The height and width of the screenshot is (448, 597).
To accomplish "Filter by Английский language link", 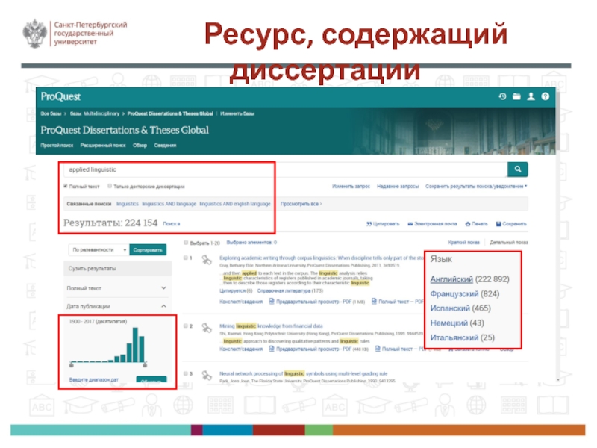I will click(451, 279).
